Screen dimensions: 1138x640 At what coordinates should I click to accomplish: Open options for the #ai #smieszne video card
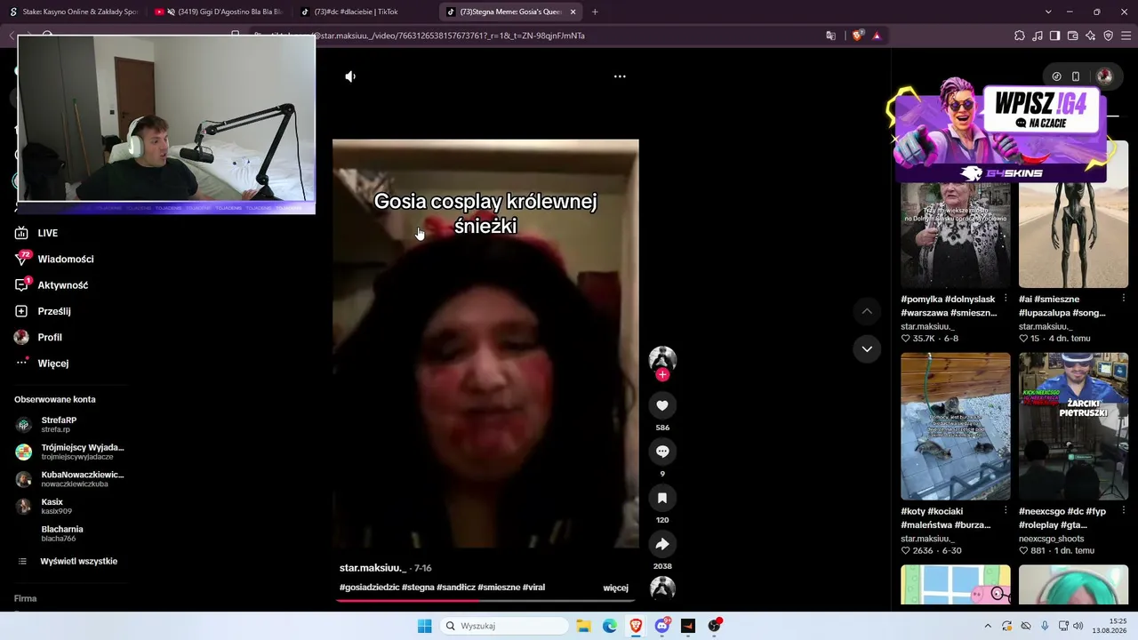(x=1123, y=299)
